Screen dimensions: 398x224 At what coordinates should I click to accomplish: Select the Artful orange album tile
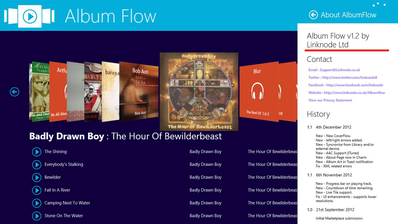coord(58,92)
